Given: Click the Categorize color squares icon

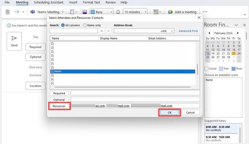Looking at the screenshot, I should [156, 12].
